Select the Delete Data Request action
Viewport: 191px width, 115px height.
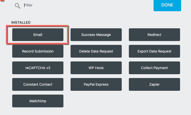[x=96, y=51]
